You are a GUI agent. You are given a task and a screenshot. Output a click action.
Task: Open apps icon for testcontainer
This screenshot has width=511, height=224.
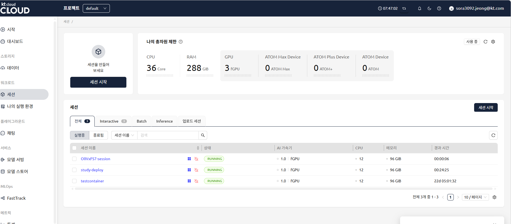(189, 181)
